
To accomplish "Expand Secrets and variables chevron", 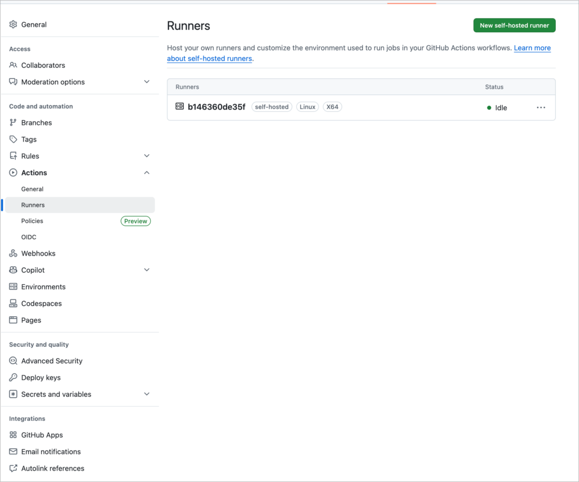I will tap(146, 394).
